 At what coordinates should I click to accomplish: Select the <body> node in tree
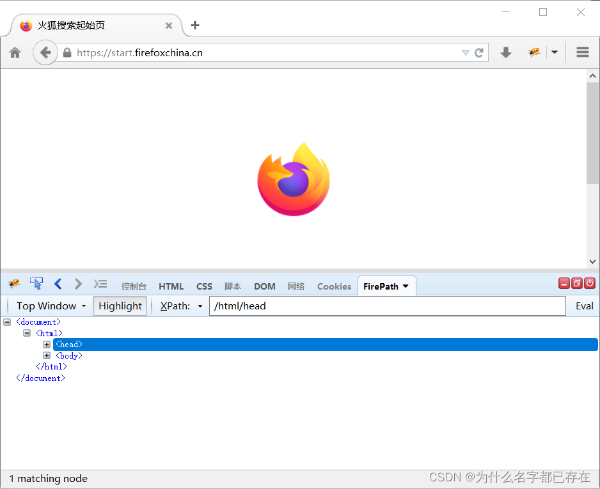[x=69, y=355]
